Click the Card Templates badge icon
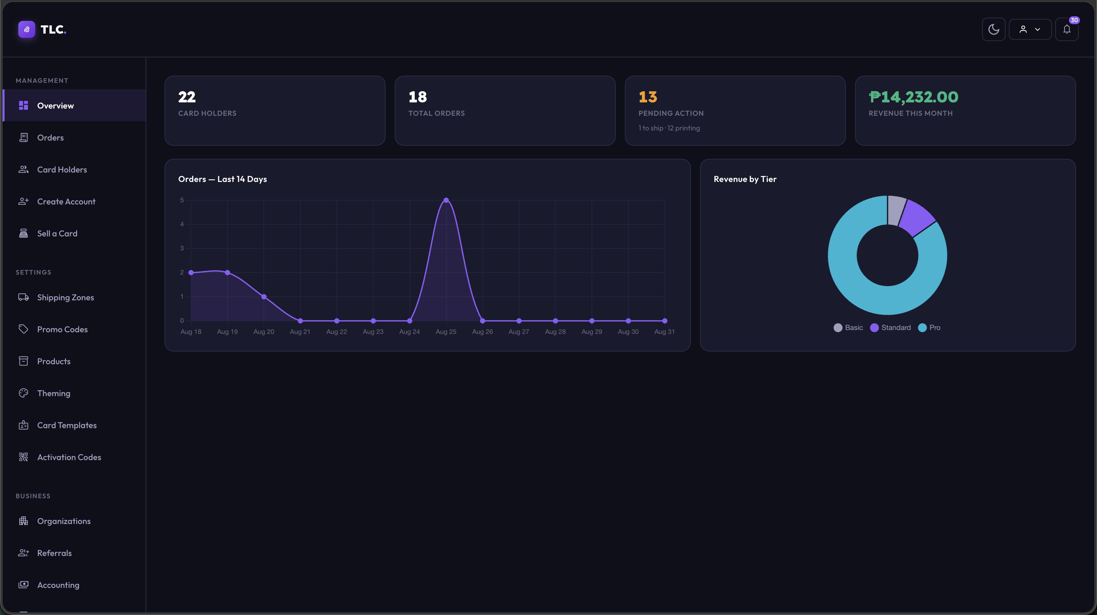The width and height of the screenshot is (1097, 615). (24, 425)
